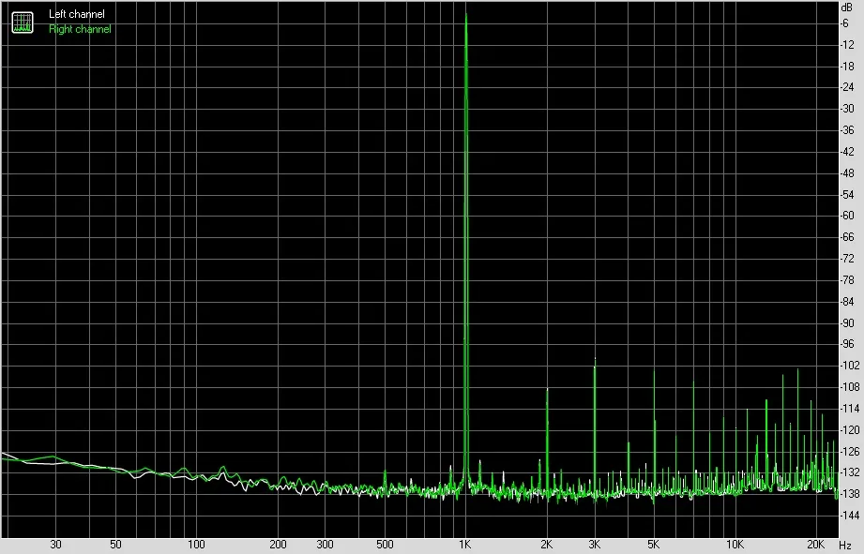This screenshot has width=864, height=554.
Task: Click the -114 dB axis value
Action: 849,408
